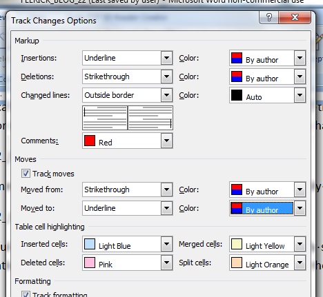Expand the Deletions Strikethrough dropdown
Viewport: 323px width, 297px height.
167,76
